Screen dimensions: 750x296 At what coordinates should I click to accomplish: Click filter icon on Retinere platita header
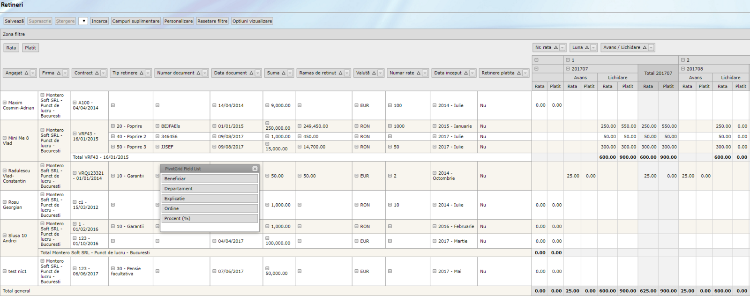525,73
